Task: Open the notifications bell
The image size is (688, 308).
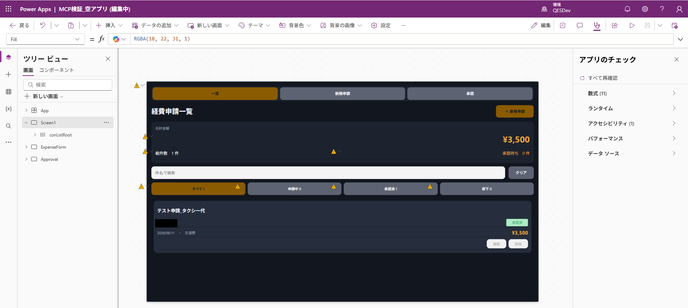Action: 627,9
